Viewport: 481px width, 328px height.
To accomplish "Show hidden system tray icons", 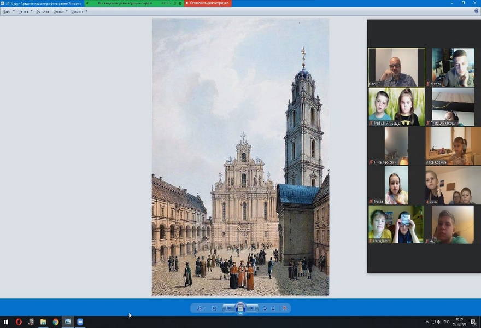I will (x=427, y=322).
